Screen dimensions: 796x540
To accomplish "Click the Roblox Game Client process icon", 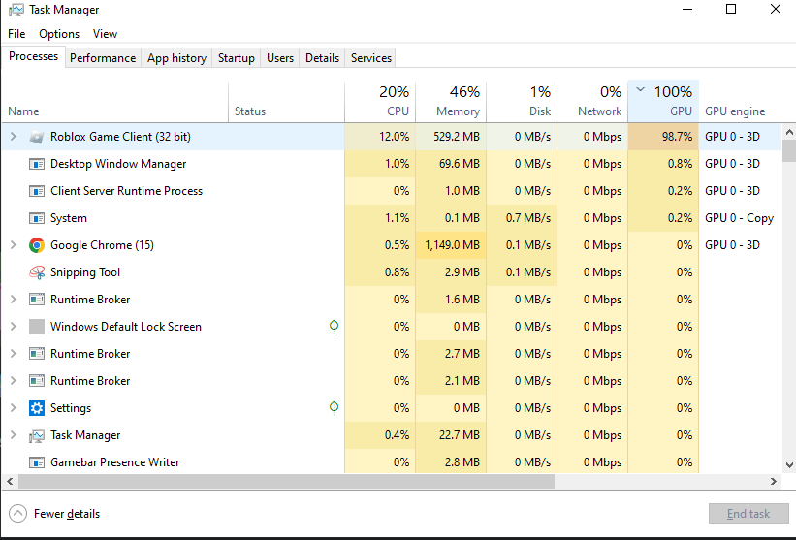I will click(x=37, y=137).
